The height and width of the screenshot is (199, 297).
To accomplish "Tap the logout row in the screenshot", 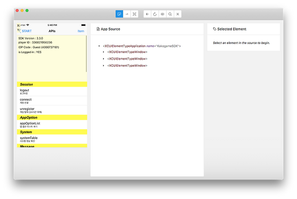I will pyautogui.click(x=52, y=91).
